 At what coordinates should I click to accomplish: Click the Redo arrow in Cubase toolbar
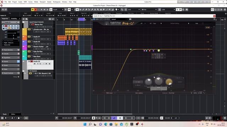pyautogui.click(x=6, y=10)
